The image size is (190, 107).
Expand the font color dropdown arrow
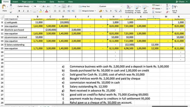click(x=50, y=11)
